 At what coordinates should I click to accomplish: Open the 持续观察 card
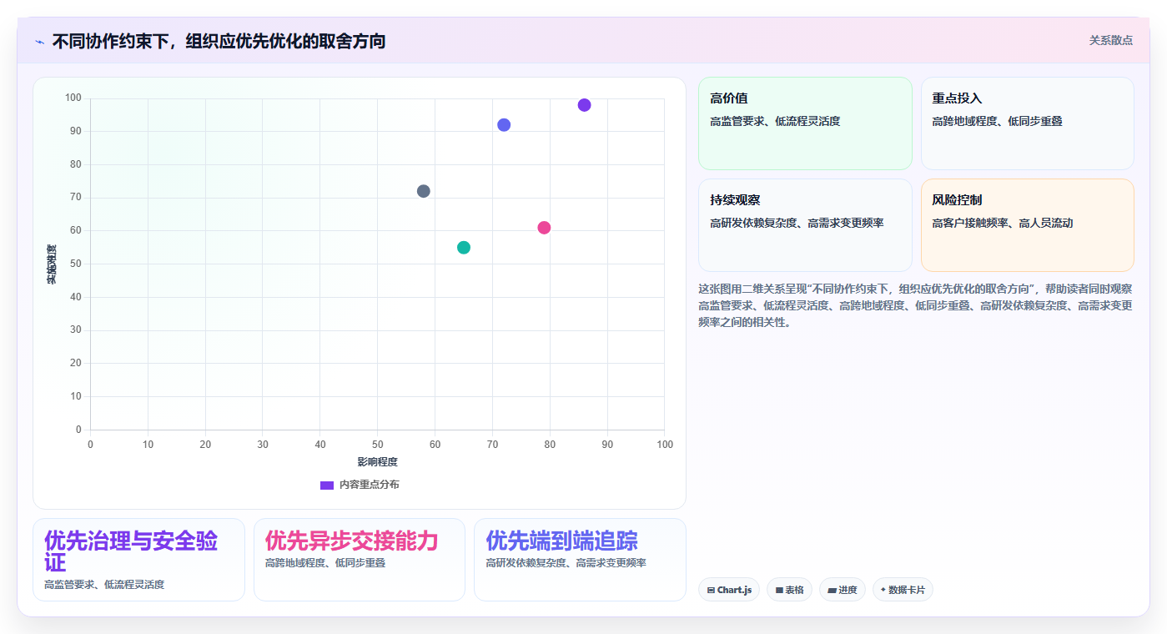(805, 225)
